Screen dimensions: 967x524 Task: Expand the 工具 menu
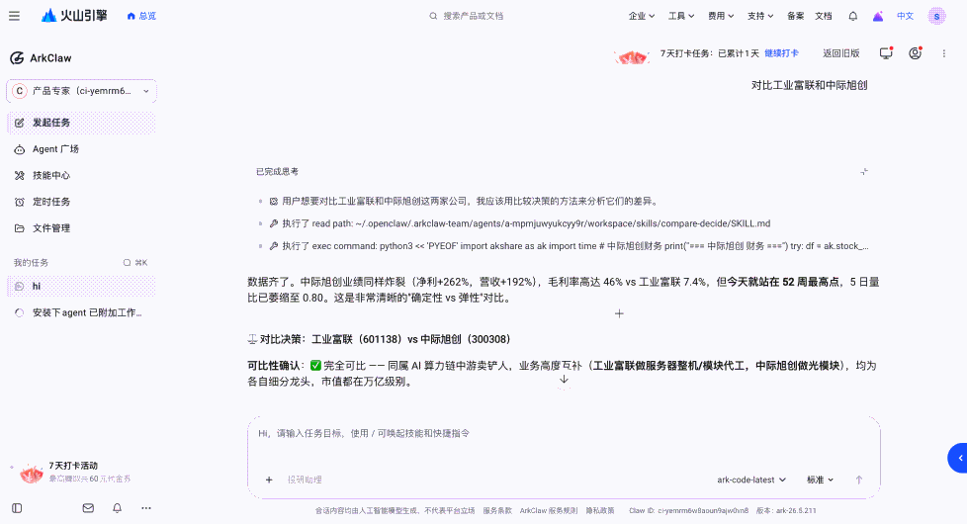[x=681, y=16]
